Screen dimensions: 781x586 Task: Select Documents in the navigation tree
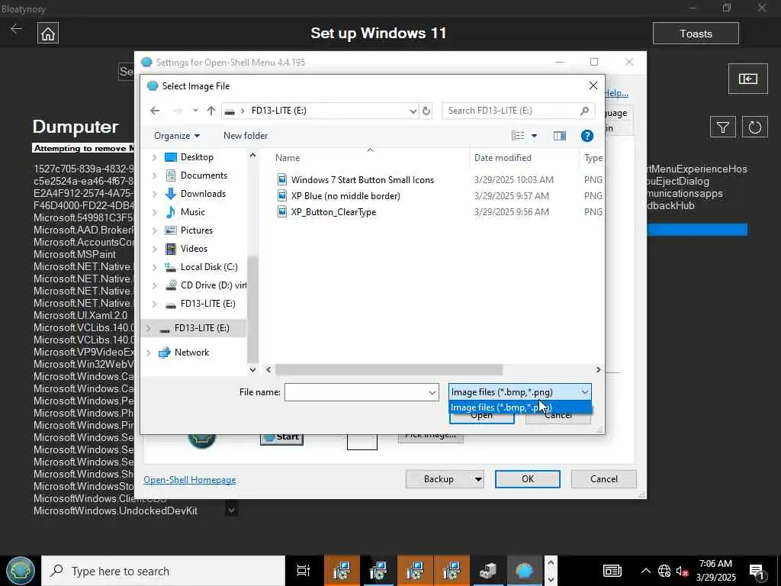click(204, 175)
